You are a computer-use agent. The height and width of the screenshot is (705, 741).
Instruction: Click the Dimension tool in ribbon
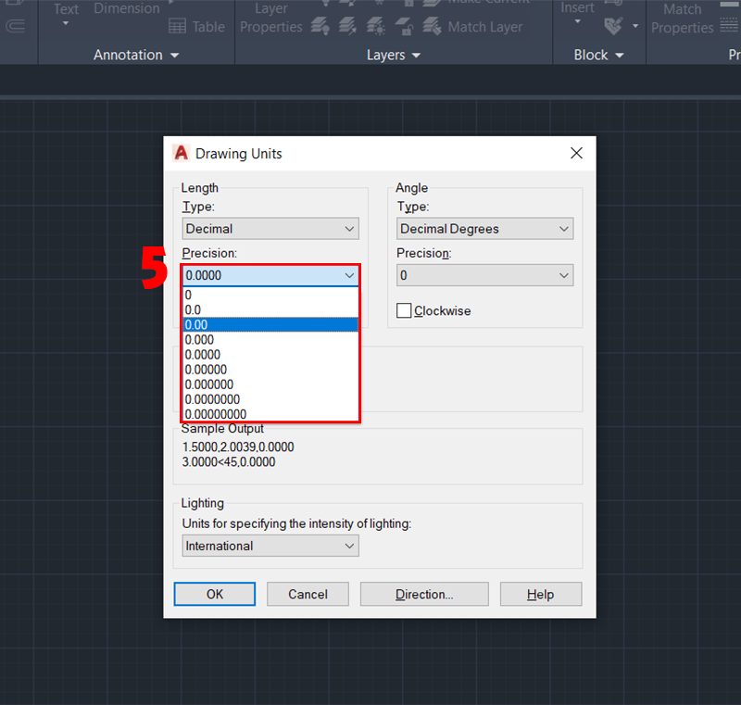126,9
